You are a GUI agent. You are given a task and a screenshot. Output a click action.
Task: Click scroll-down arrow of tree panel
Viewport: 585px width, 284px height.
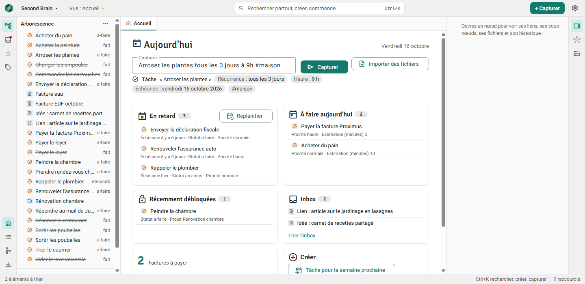117,271
